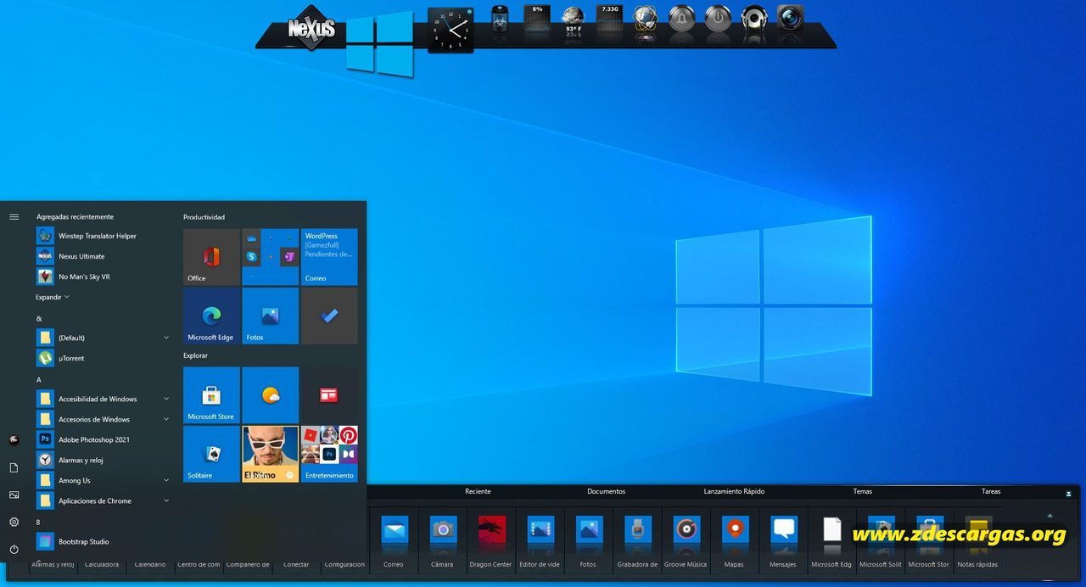1086x587 pixels.
Task: Switch to the Reciente shelf tab
Action: (478, 491)
